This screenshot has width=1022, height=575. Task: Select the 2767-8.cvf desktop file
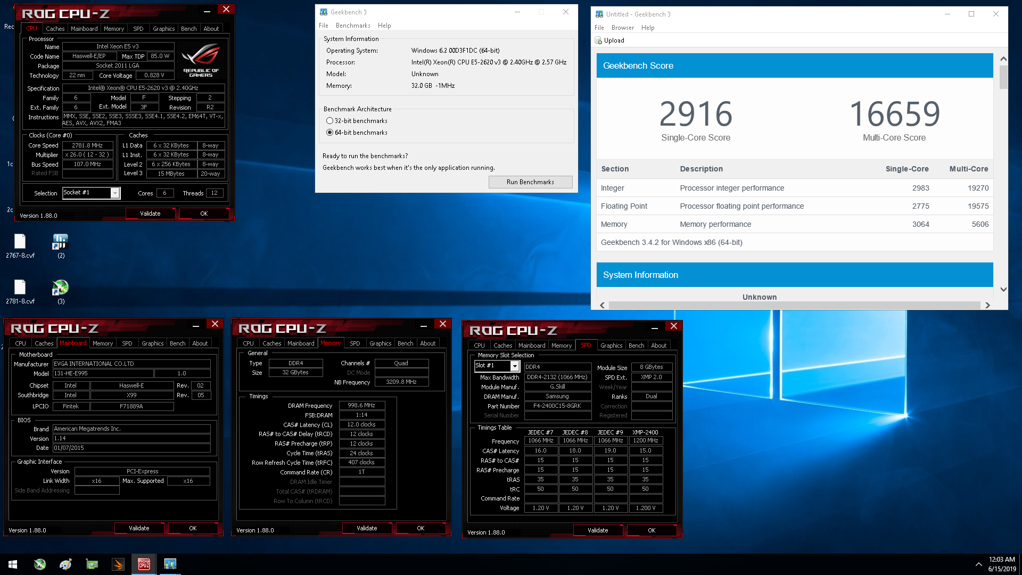point(20,246)
